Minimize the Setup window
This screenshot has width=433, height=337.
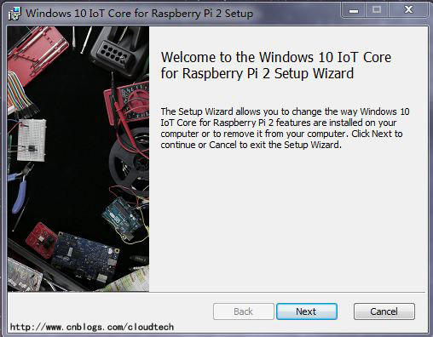coord(354,10)
